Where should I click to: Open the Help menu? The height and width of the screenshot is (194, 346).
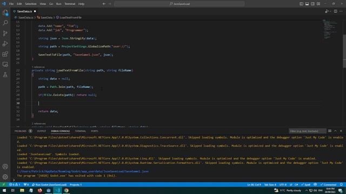82,4
